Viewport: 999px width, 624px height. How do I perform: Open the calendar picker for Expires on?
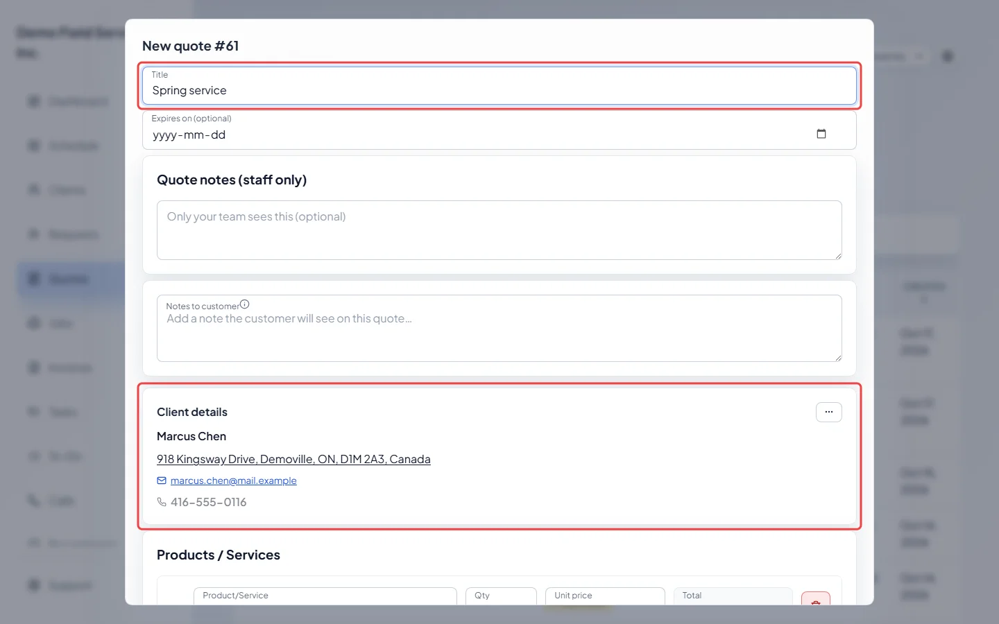(821, 134)
